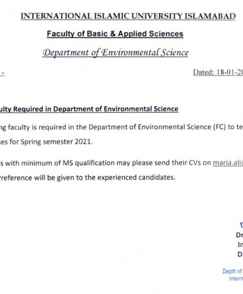Viewport: 243px width, 294px height.
Task: Click the bold Dr signatory text
Action: click(x=240, y=235)
